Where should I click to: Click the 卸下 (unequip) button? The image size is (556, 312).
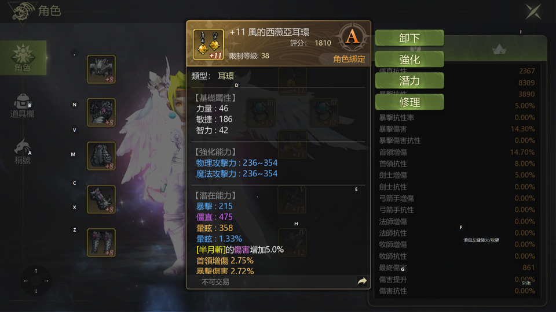point(409,38)
